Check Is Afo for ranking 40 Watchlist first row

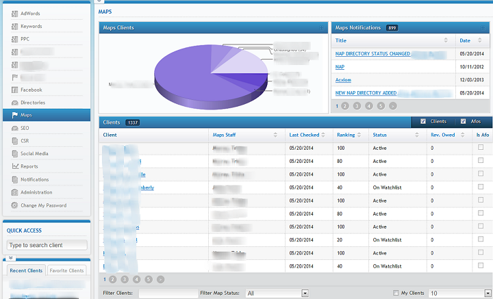click(x=481, y=187)
